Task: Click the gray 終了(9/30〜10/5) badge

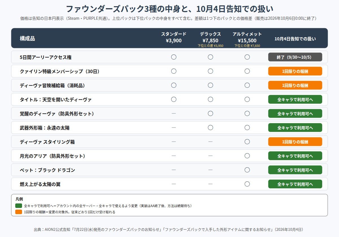Action: (295, 57)
